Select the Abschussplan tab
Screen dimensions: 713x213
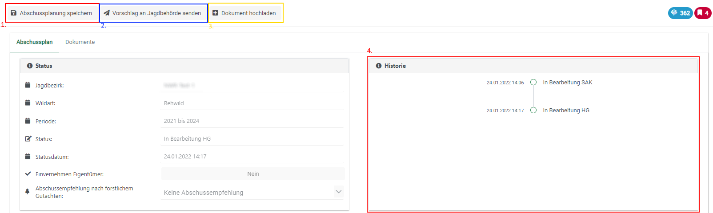click(x=35, y=42)
